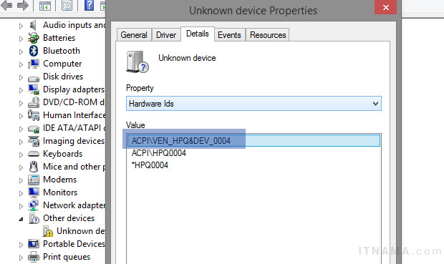Select value *HPQ0004
444x264 pixels.
pyautogui.click(x=150, y=165)
